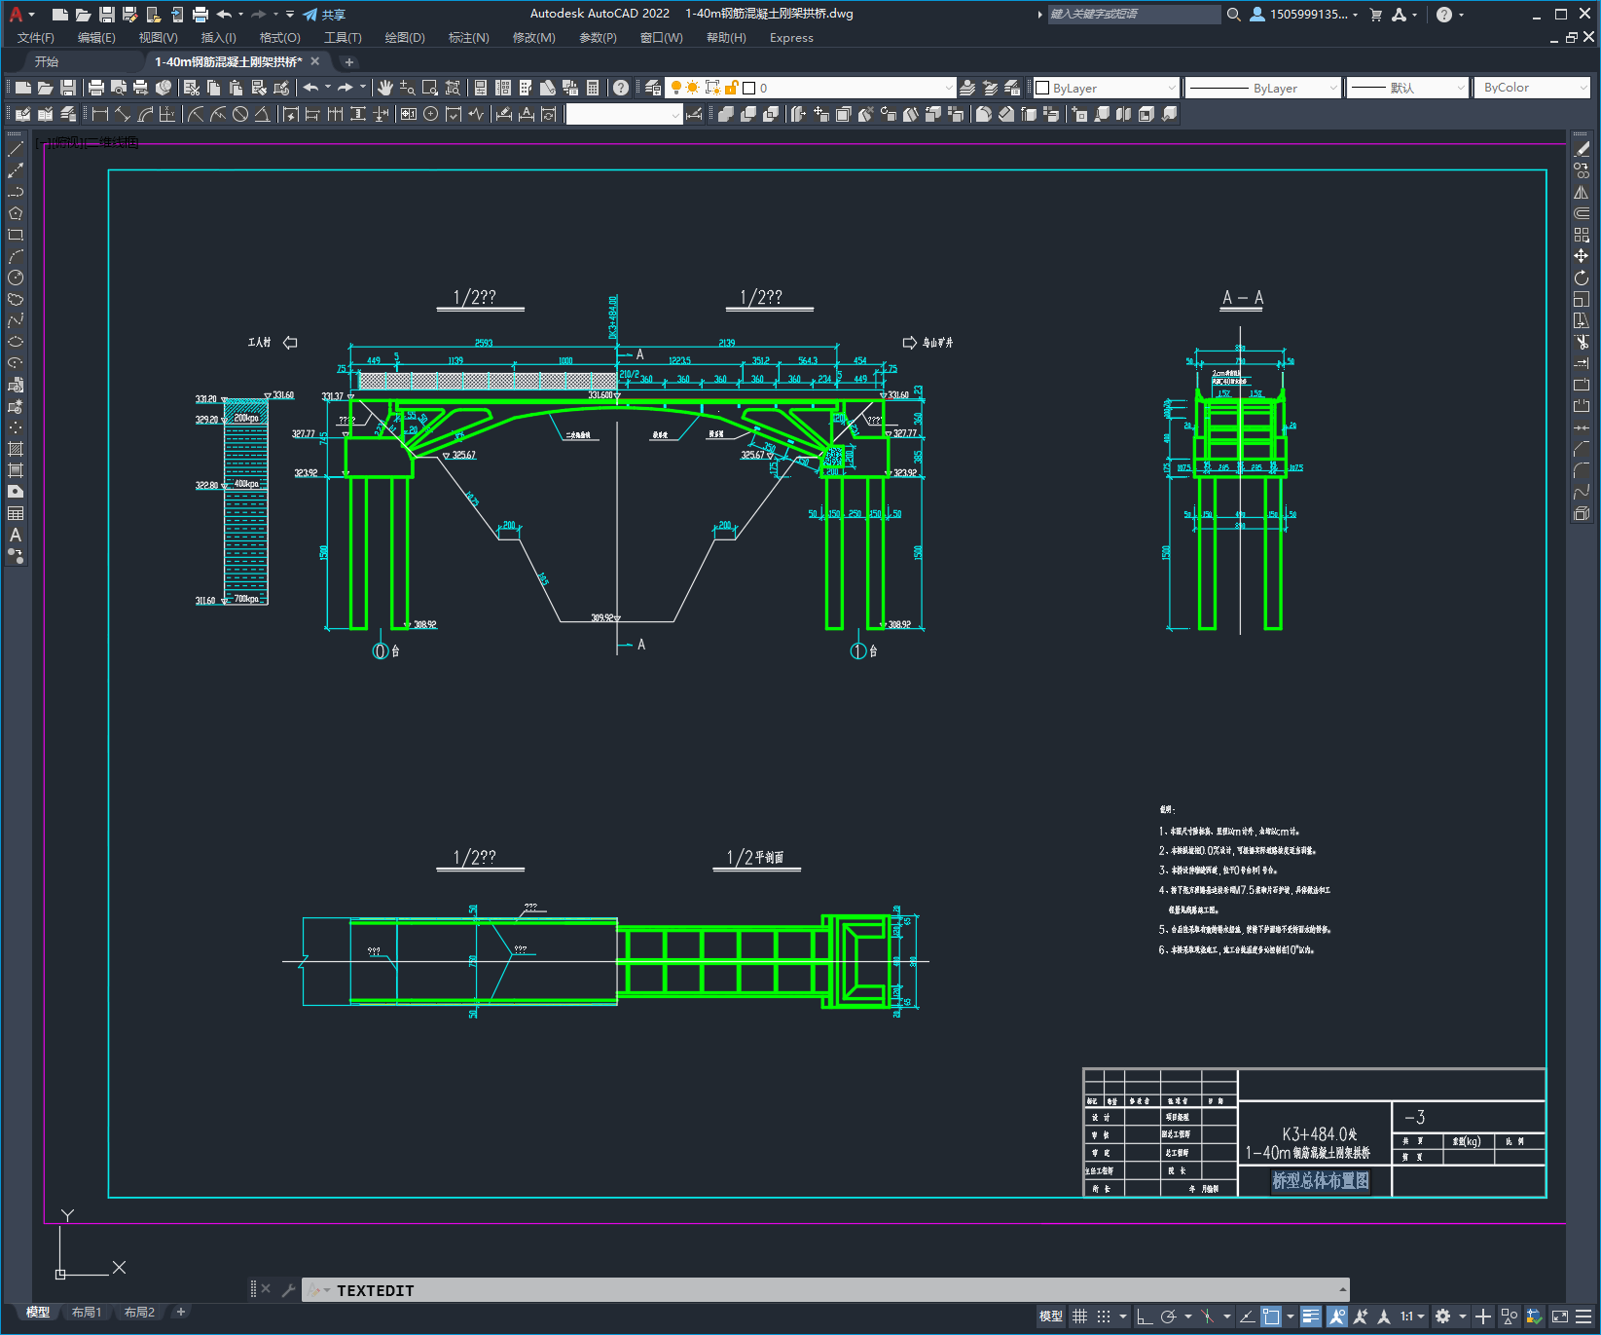Image resolution: width=1601 pixels, height=1335 pixels.
Task: Choose the Move tool on the right toolbar
Action: (1582, 256)
